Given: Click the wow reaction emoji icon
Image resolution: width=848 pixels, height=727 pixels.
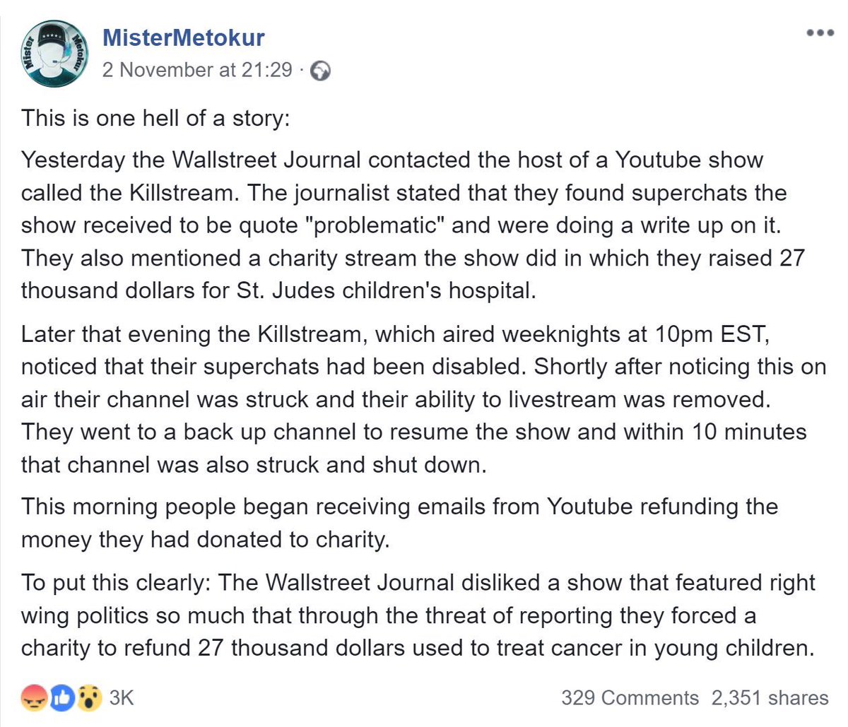Looking at the screenshot, I should [x=89, y=698].
